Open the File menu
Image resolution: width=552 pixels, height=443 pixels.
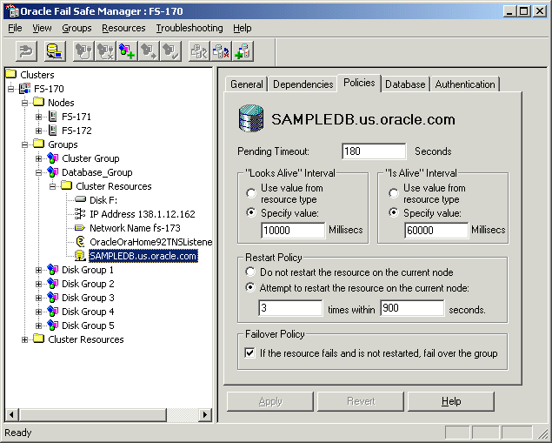coord(15,28)
